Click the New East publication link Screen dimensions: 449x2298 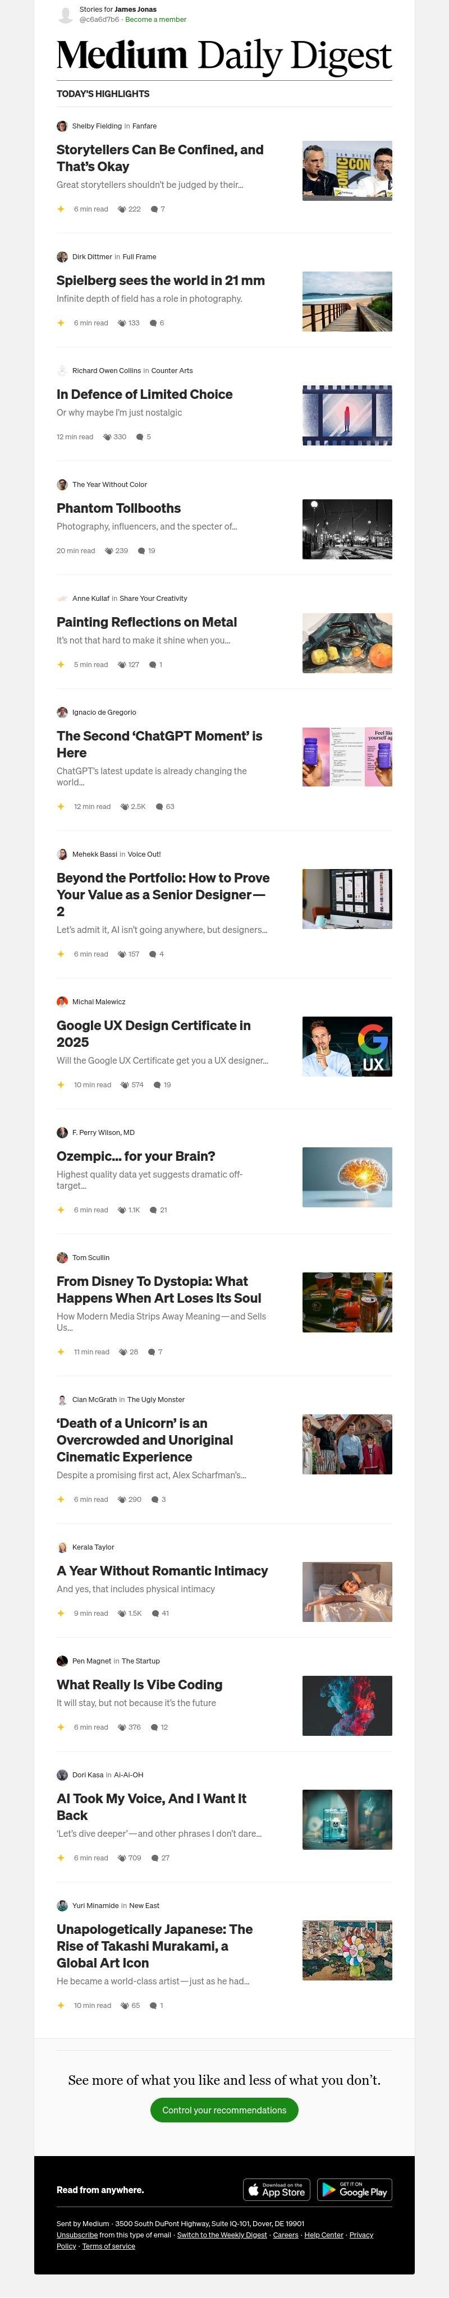pos(145,1905)
